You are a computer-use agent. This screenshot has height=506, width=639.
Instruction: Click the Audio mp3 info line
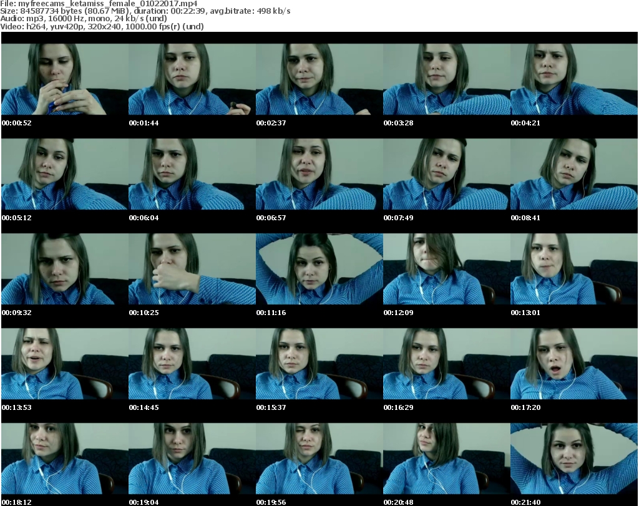(84, 19)
